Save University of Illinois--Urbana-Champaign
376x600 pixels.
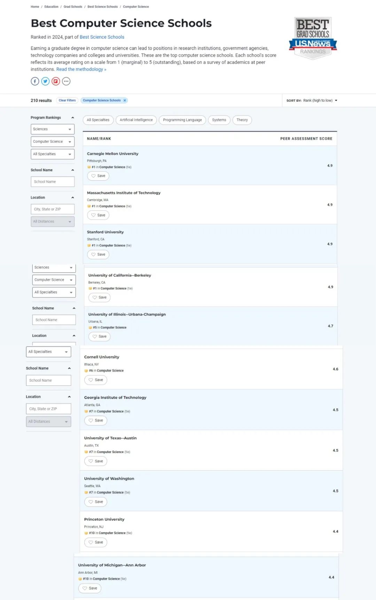coord(100,336)
